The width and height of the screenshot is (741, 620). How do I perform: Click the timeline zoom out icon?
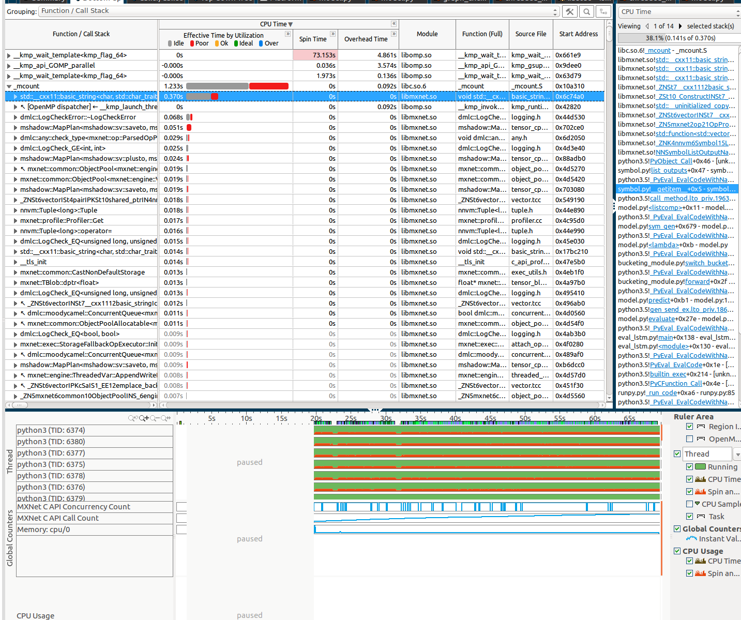[x=154, y=418]
